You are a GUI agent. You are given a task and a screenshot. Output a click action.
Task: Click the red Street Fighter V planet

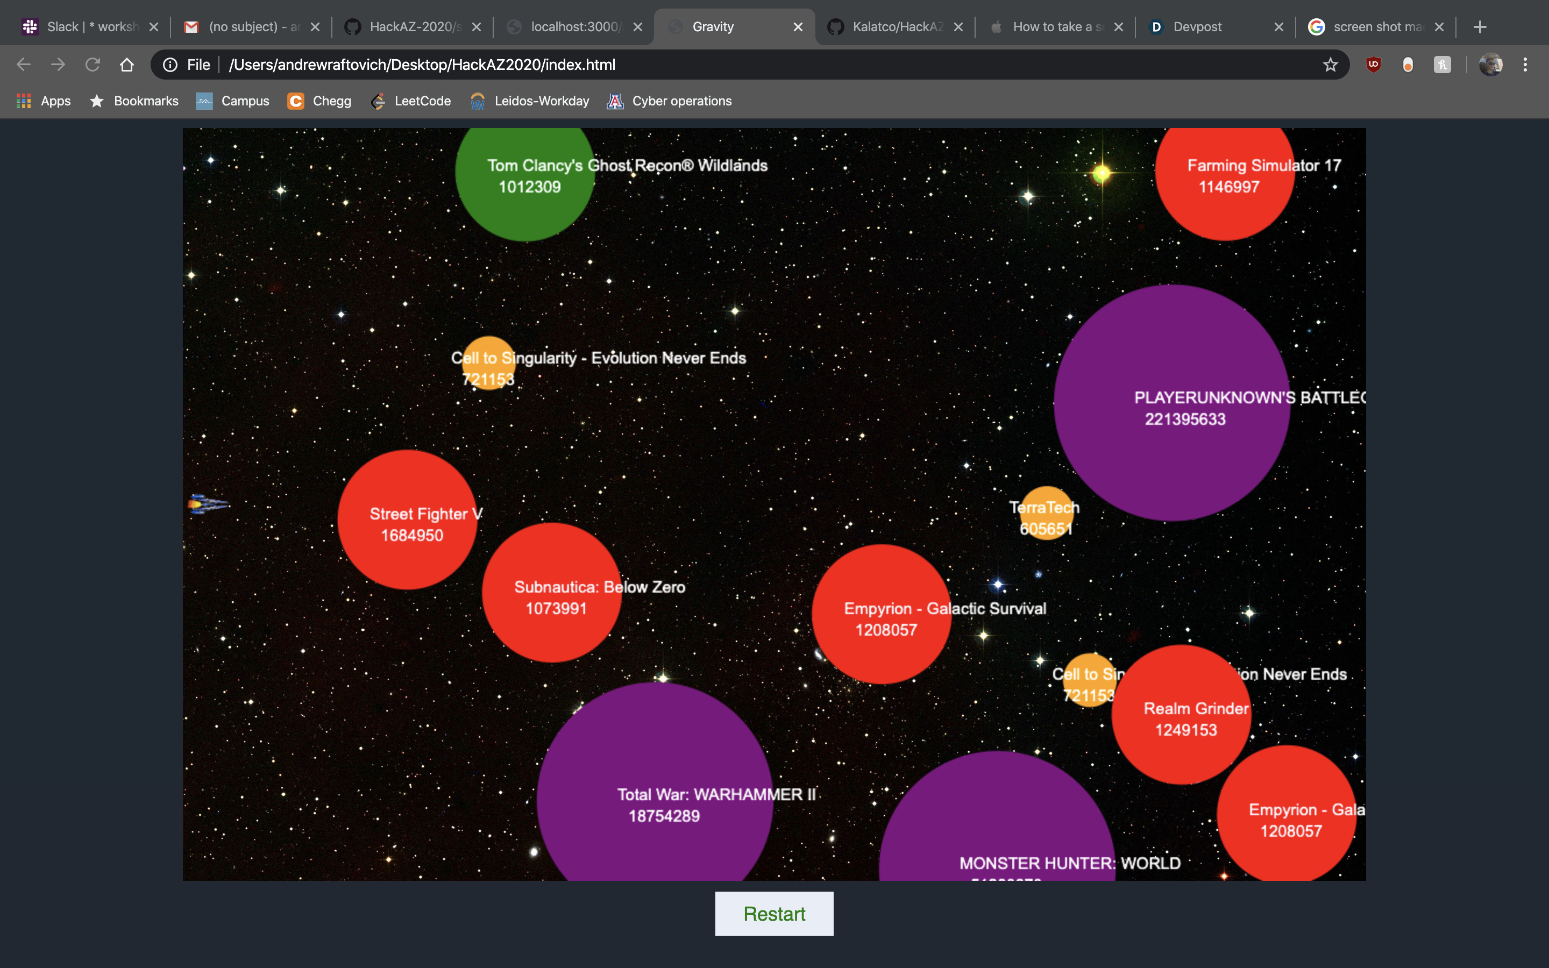[407, 520]
